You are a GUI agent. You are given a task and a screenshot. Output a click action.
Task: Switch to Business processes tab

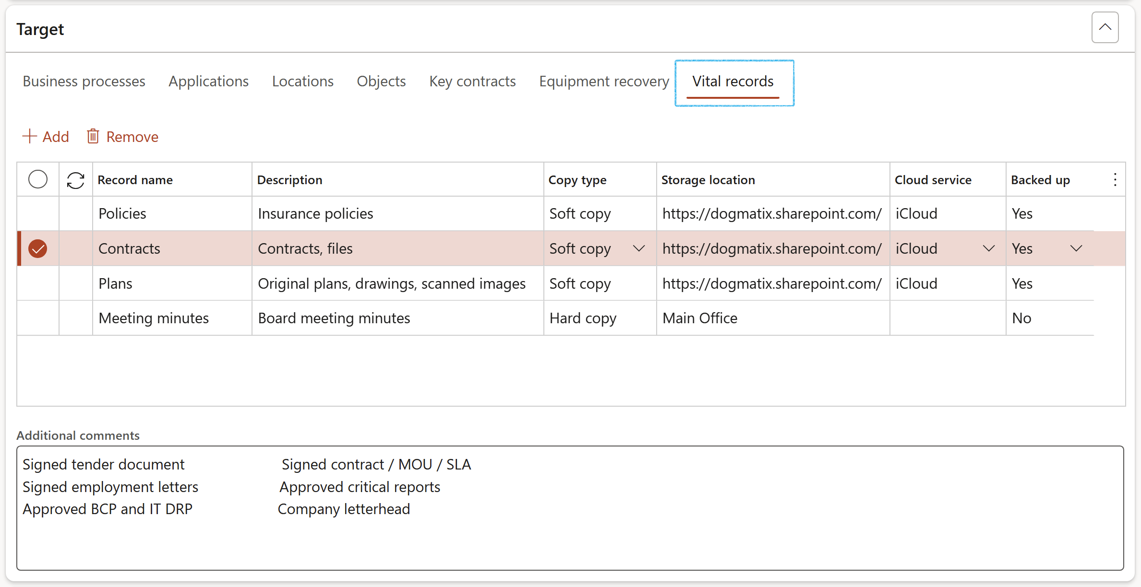[84, 82]
